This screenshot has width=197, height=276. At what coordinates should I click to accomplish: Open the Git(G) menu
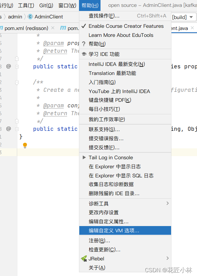[46, 5]
